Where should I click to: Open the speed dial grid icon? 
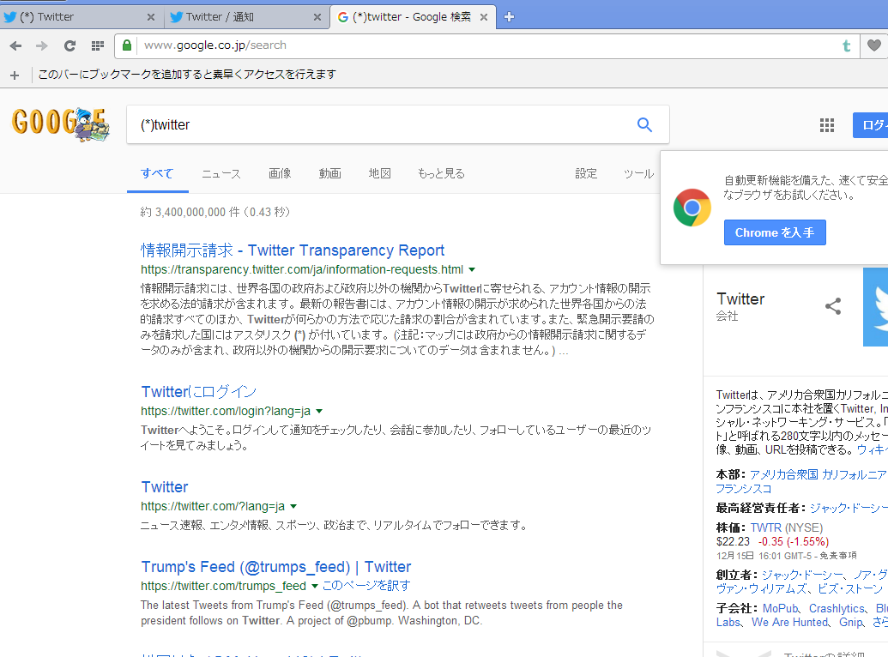pos(98,45)
